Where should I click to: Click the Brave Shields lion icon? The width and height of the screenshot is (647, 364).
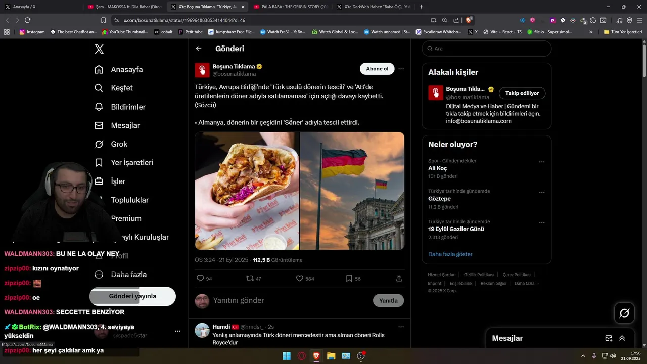tap(469, 20)
